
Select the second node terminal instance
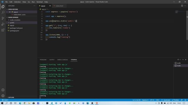tap(181, 66)
